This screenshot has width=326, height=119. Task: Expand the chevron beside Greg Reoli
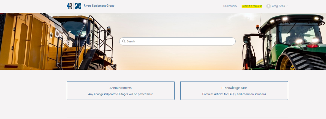(287, 6)
